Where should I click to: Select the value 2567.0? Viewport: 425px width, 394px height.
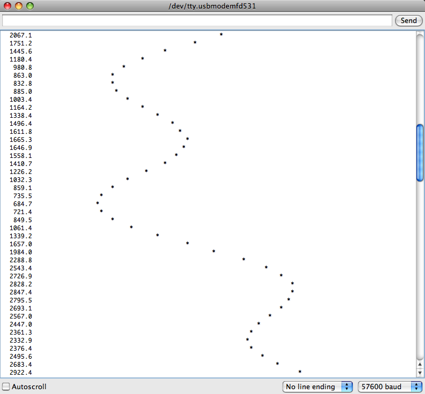coord(20,316)
